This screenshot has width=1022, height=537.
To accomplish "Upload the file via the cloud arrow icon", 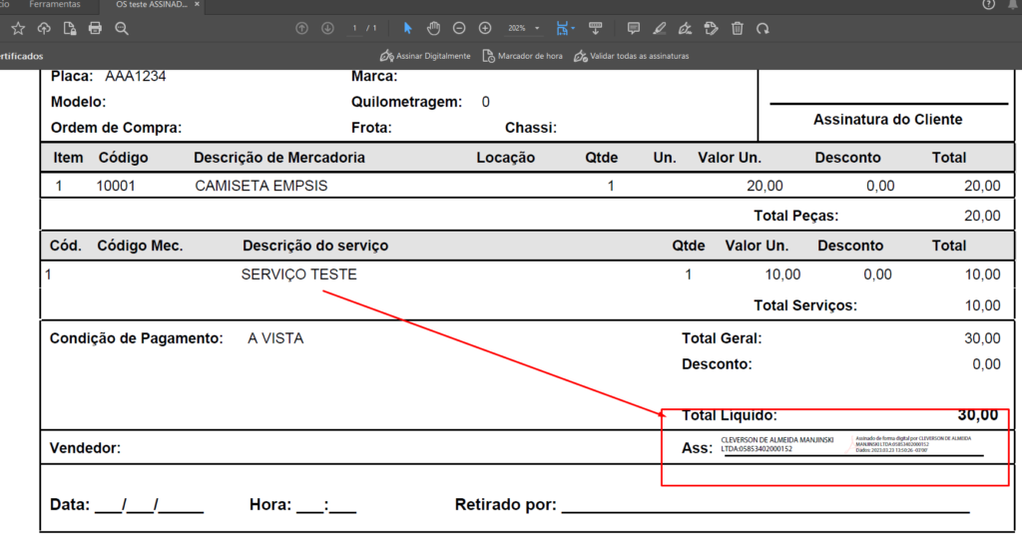I will coord(44,28).
